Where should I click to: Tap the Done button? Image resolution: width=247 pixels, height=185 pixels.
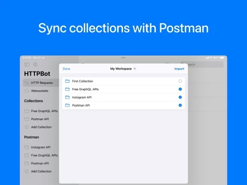click(66, 69)
